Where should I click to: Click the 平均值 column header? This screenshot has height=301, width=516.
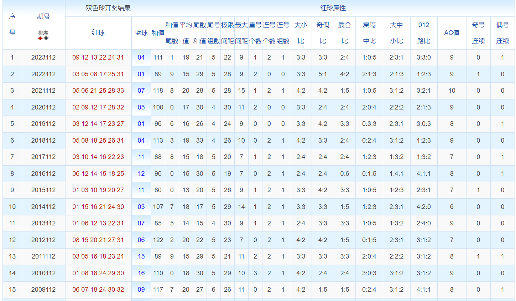tap(186, 33)
